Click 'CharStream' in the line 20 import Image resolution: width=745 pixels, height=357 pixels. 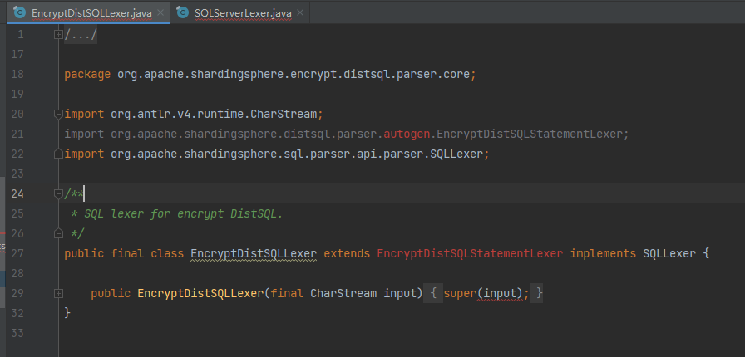pos(284,114)
